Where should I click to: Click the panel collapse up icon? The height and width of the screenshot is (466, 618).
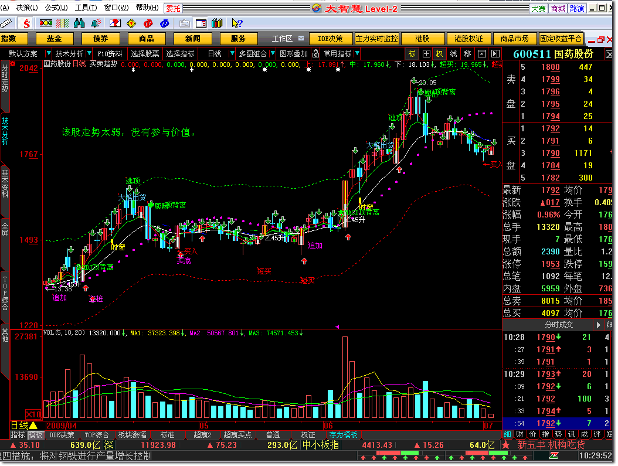pyautogui.click(x=481, y=53)
